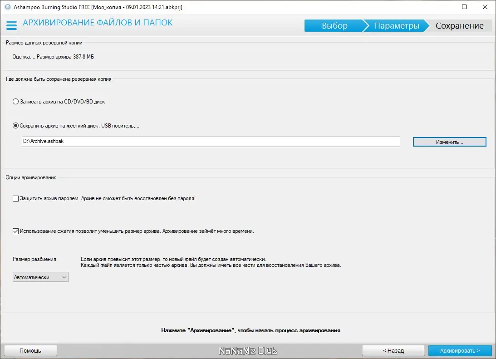This screenshot has width=496, height=359.
Task: Click the 'Изменить...' button
Action: tap(450, 142)
